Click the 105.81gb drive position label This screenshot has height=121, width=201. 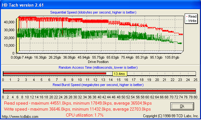172,57
